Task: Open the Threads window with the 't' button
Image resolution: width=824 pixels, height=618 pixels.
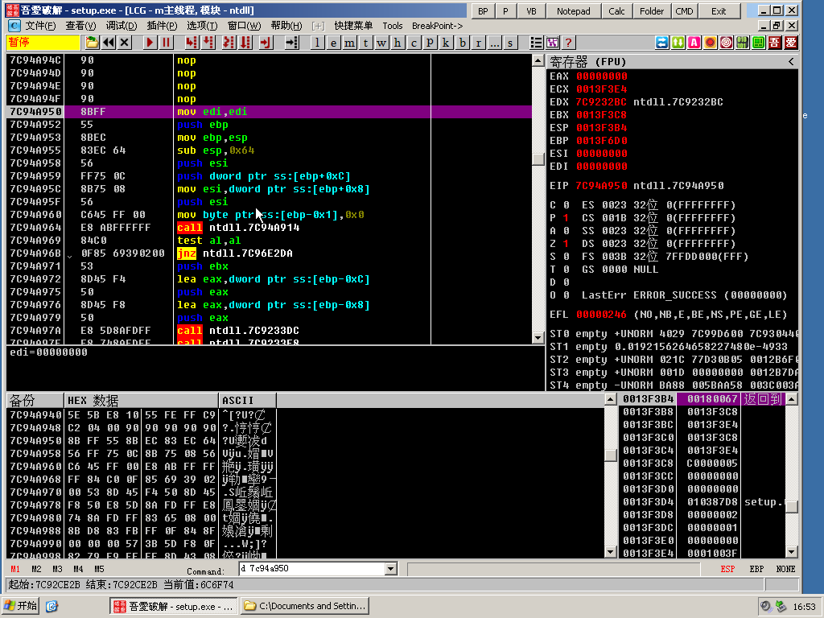Action: pos(366,43)
